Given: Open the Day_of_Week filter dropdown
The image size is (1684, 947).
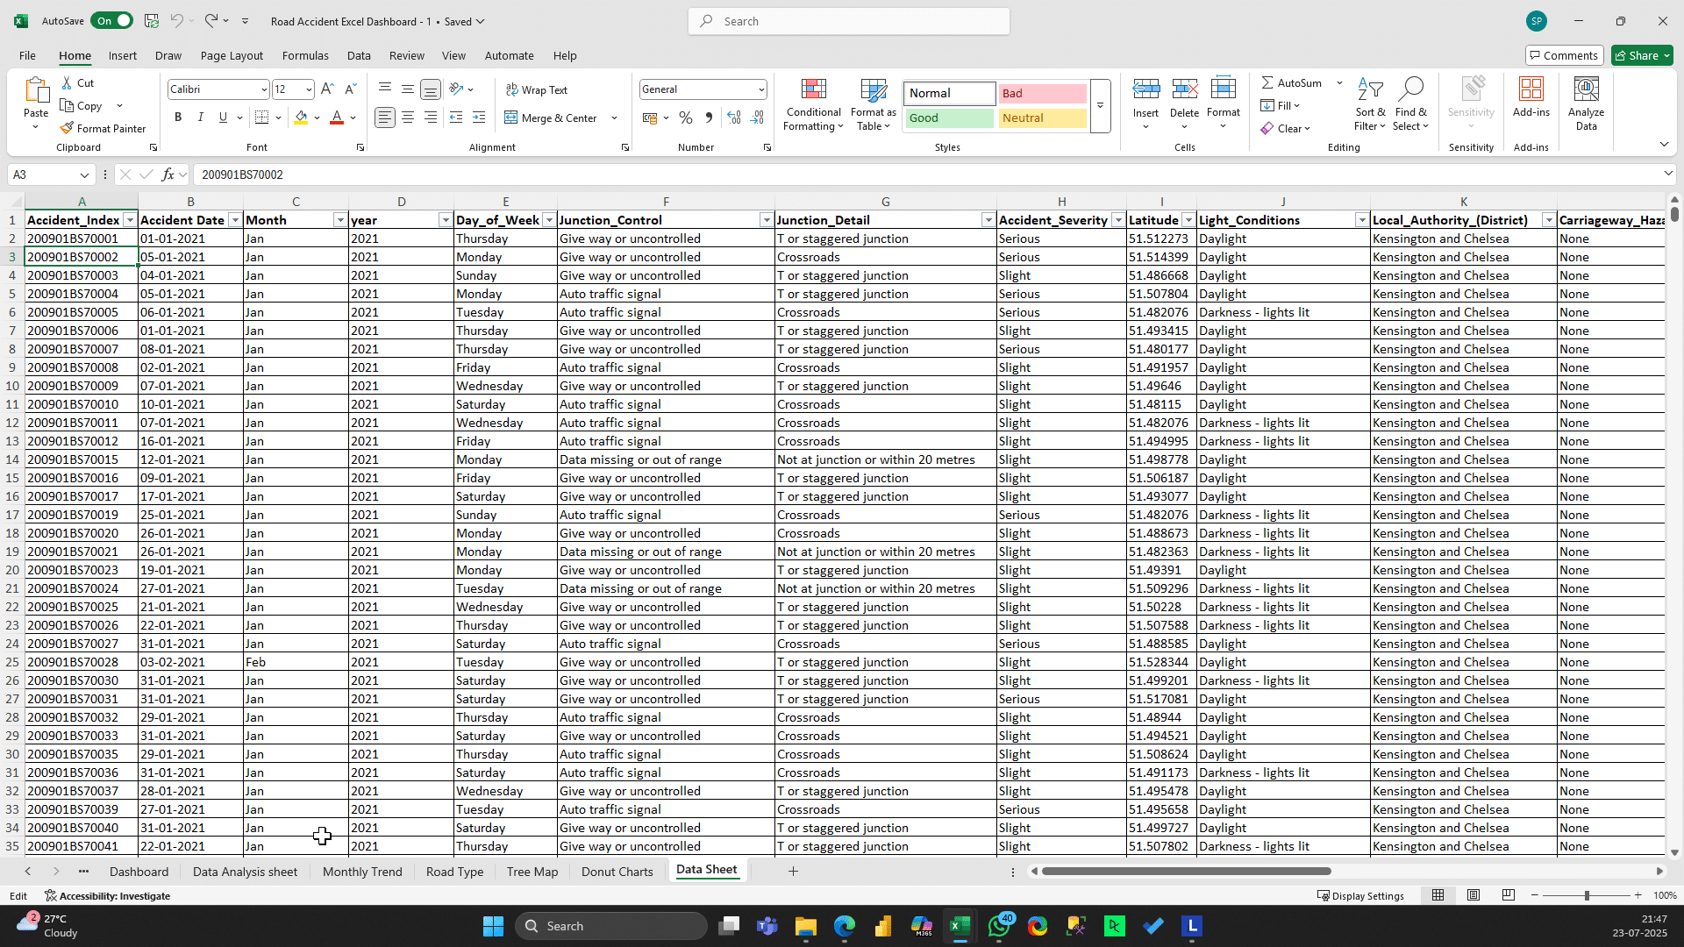Looking at the screenshot, I should [x=549, y=220].
